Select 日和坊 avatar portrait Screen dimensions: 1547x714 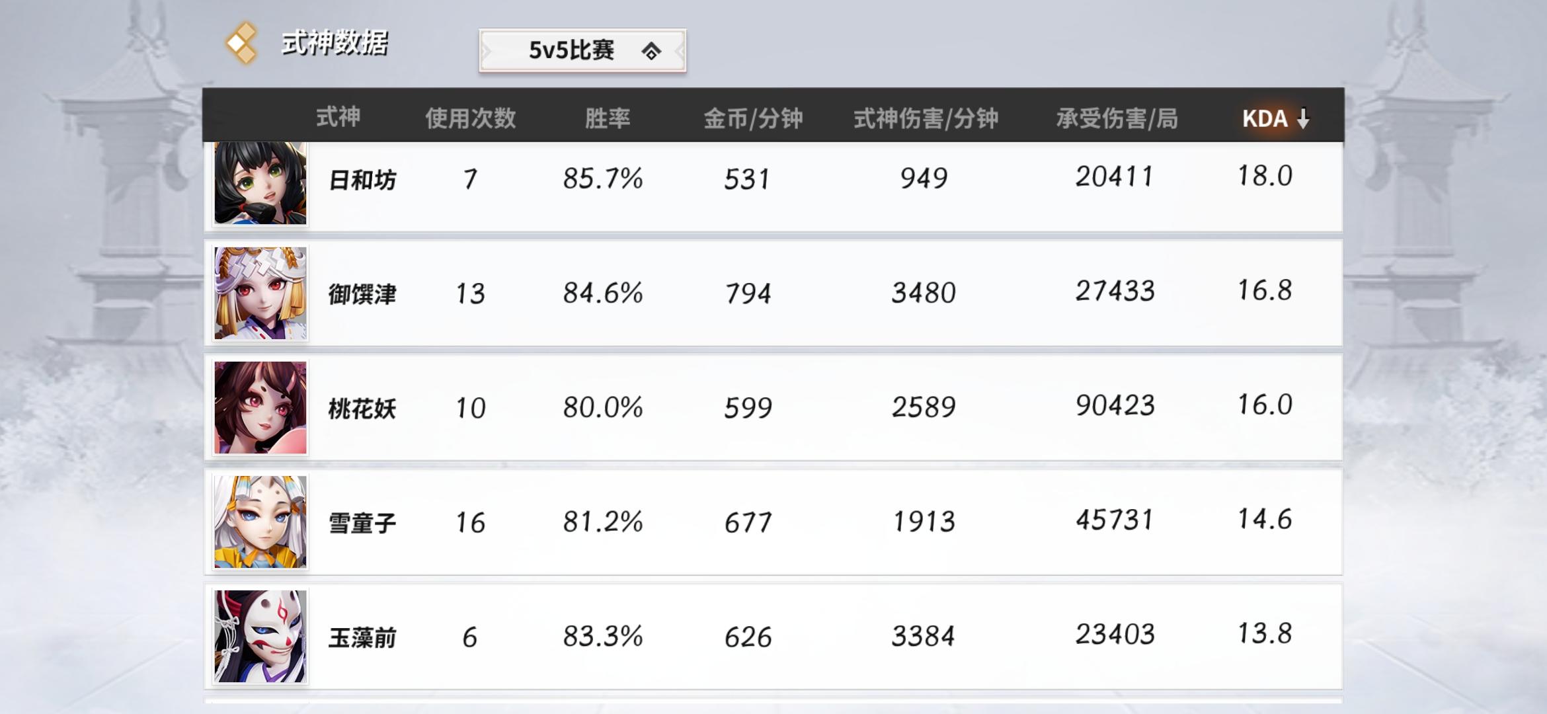[260, 183]
